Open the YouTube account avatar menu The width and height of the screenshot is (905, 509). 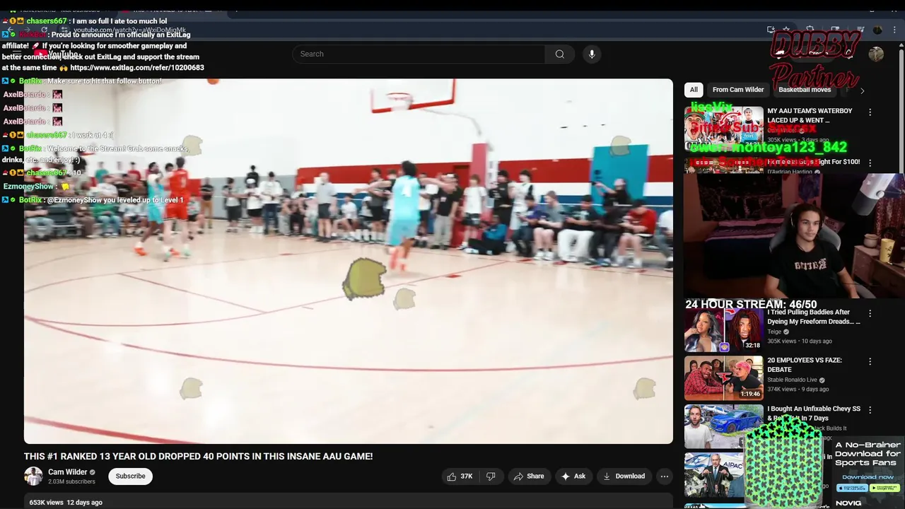876,54
